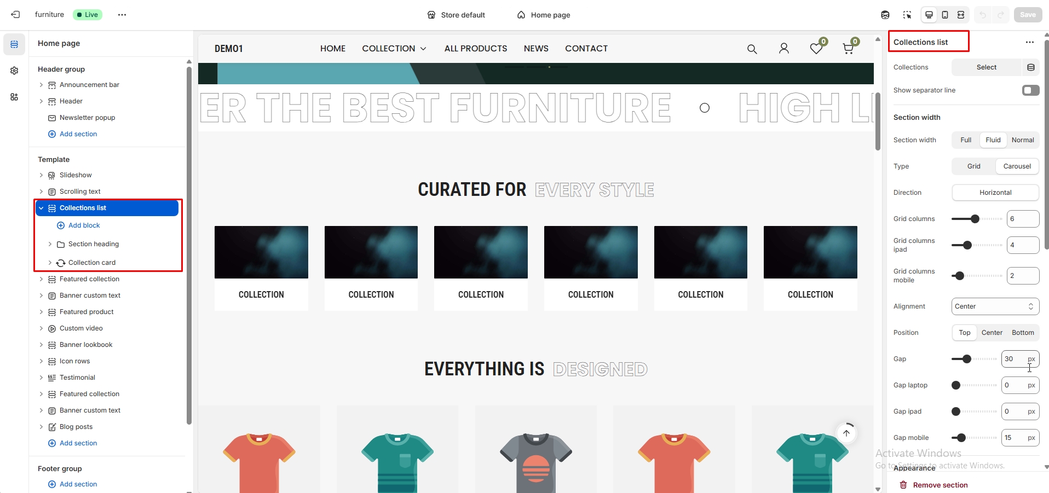The width and height of the screenshot is (1049, 493).
Task: Click the account user icon
Action: 783,49
